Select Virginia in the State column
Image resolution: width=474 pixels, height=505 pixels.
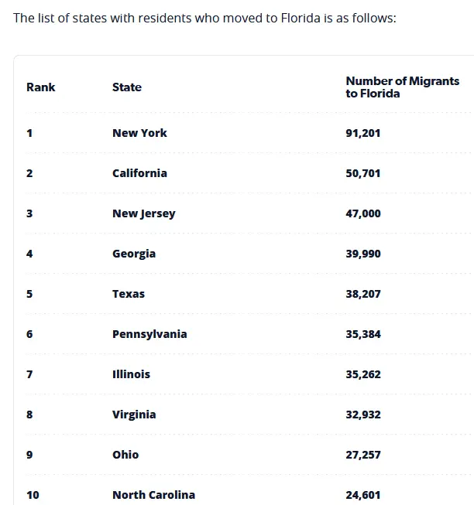(x=134, y=415)
